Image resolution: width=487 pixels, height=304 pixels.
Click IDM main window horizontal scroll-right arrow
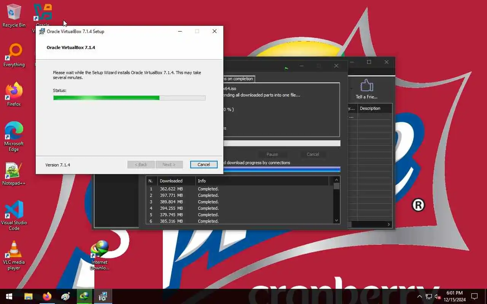pos(389,225)
